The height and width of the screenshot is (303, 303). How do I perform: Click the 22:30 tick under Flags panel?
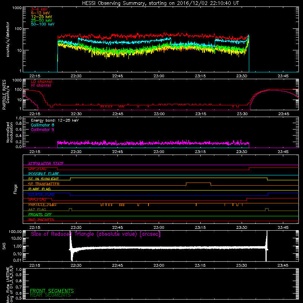coord(76,228)
